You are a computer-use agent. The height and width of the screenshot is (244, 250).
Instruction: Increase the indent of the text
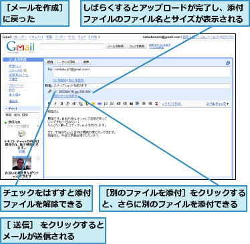coord(125,104)
